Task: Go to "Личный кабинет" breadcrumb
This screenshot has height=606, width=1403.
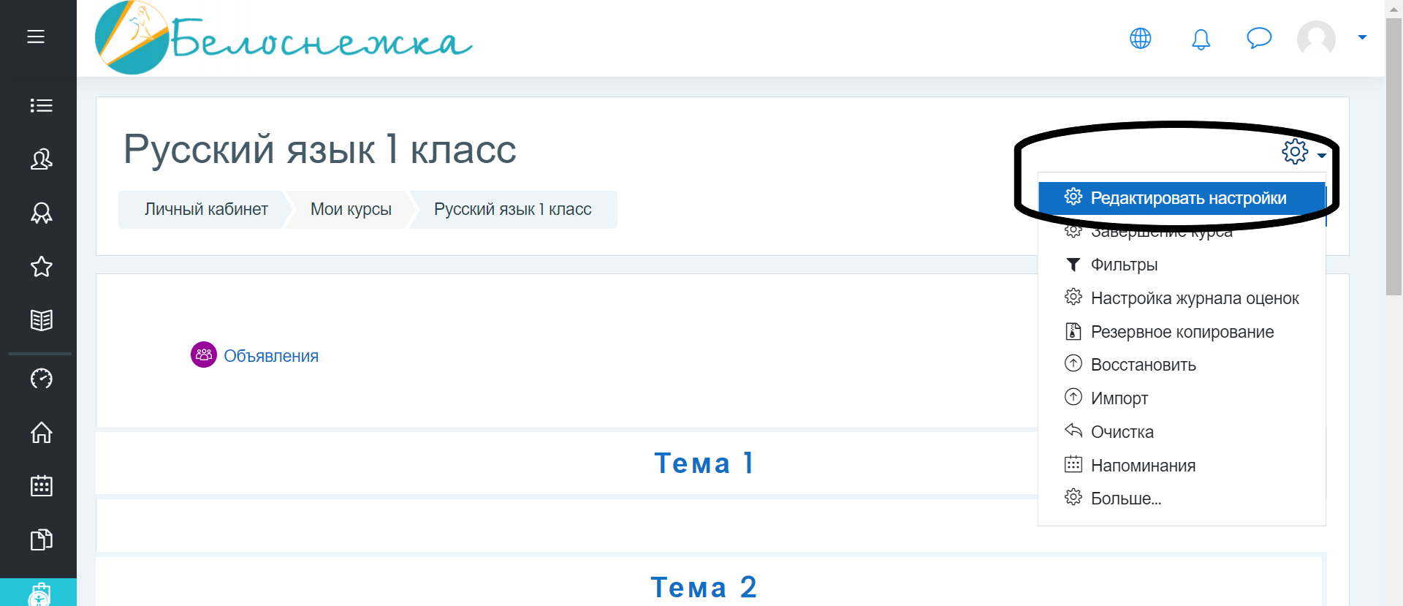Action: coord(206,209)
